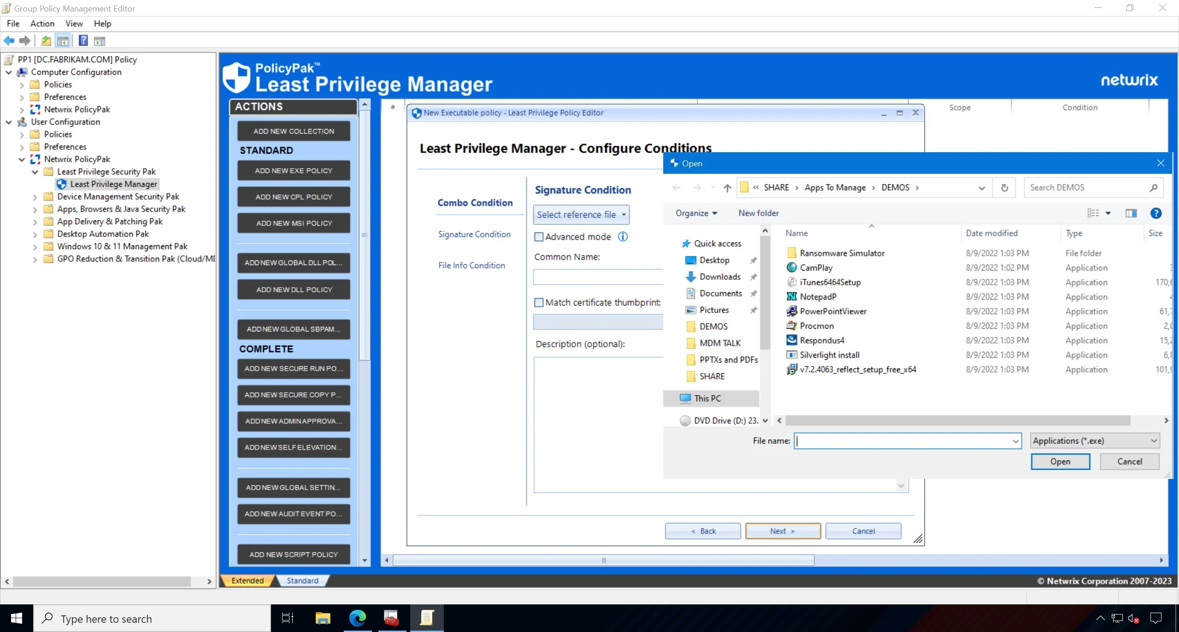This screenshot has height=632, width=1179.
Task: Select the Silverlight install file
Action: (x=829, y=355)
